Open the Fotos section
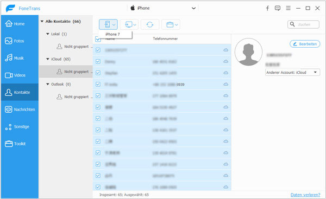 (20, 41)
